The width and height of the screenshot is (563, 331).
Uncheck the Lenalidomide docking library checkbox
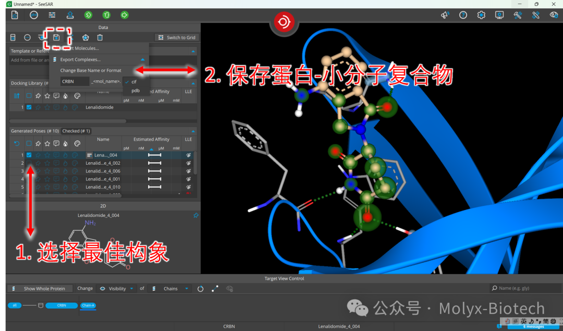(x=29, y=107)
